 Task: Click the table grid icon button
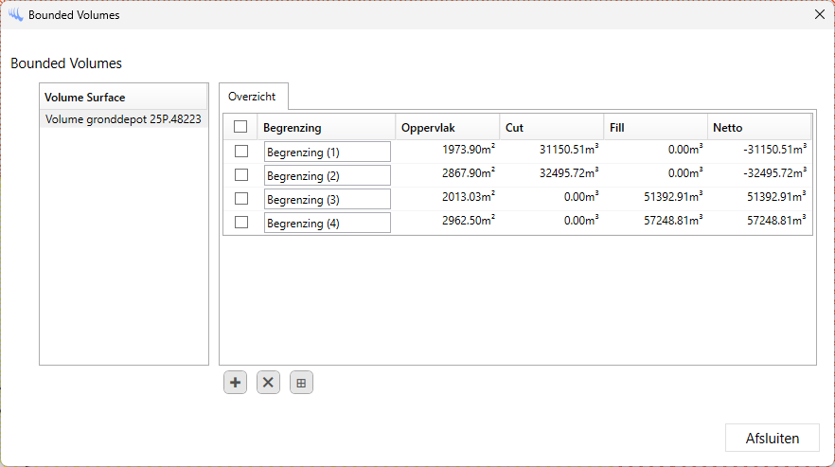coord(301,383)
